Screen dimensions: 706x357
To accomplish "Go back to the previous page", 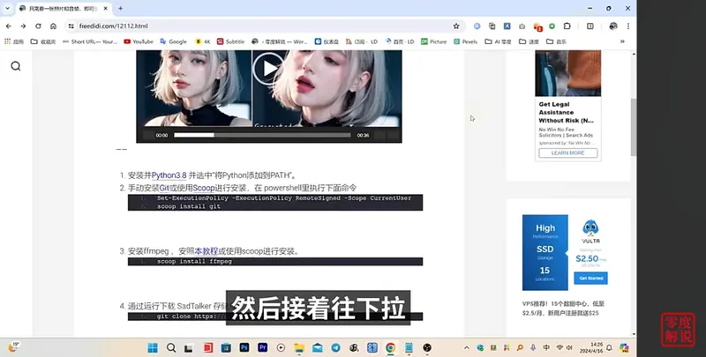I will tap(9, 26).
